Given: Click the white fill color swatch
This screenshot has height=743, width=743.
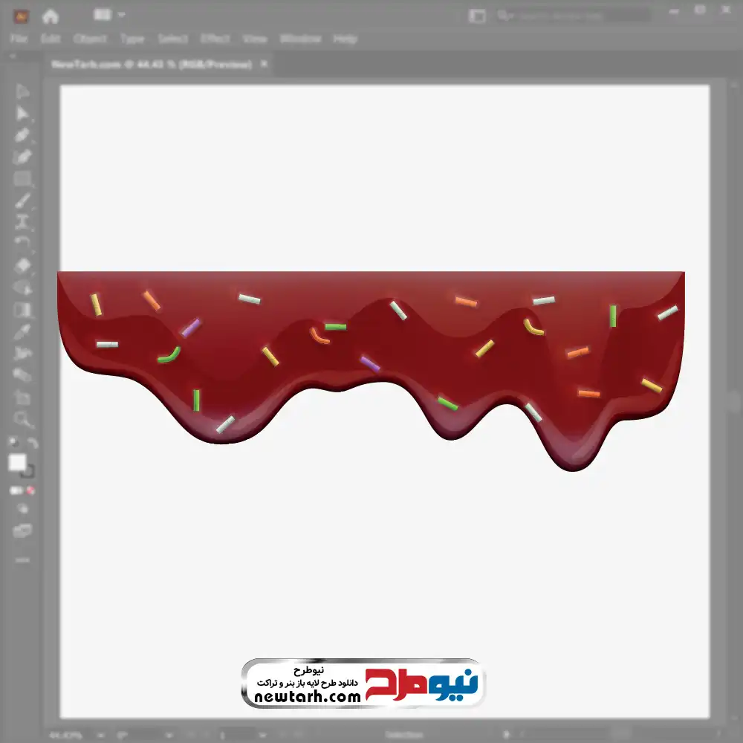Looking at the screenshot, I should pyautogui.click(x=17, y=463).
